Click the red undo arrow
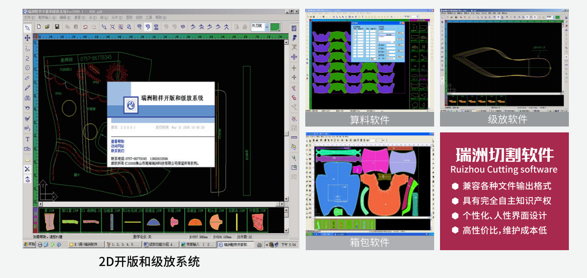This screenshot has height=278, width=587. click(86, 27)
